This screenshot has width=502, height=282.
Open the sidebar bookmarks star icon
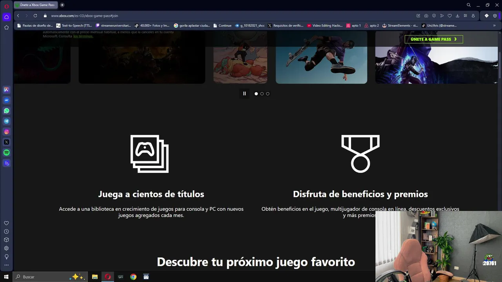coord(6,27)
